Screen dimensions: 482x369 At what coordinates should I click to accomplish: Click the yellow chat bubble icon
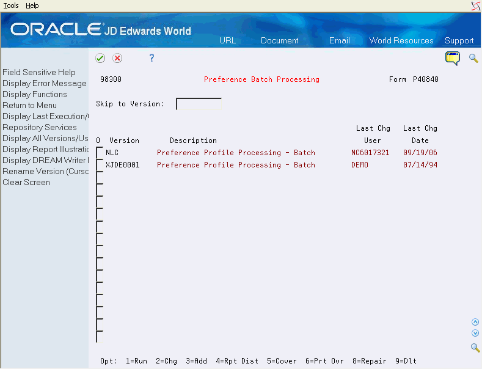point(453,59)
